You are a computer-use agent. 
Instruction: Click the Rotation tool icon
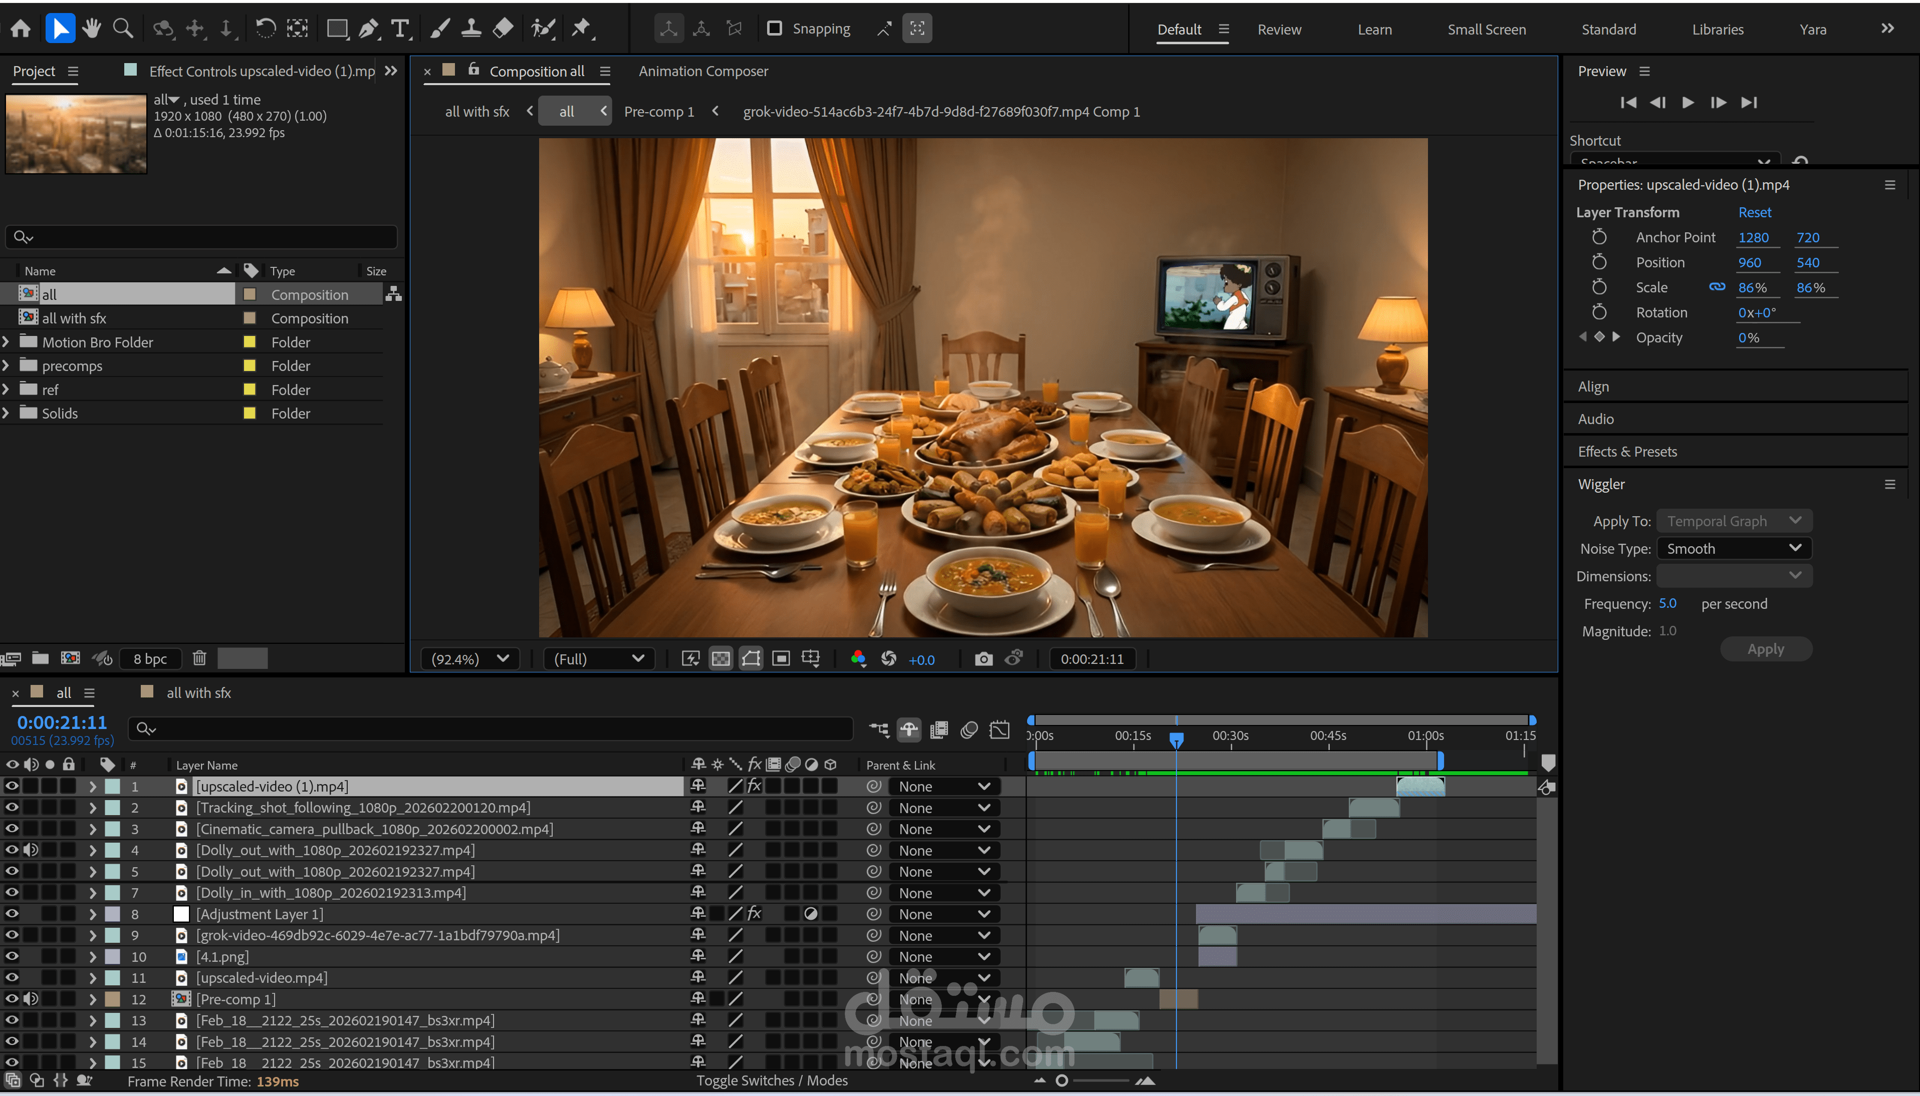(265, 29)
